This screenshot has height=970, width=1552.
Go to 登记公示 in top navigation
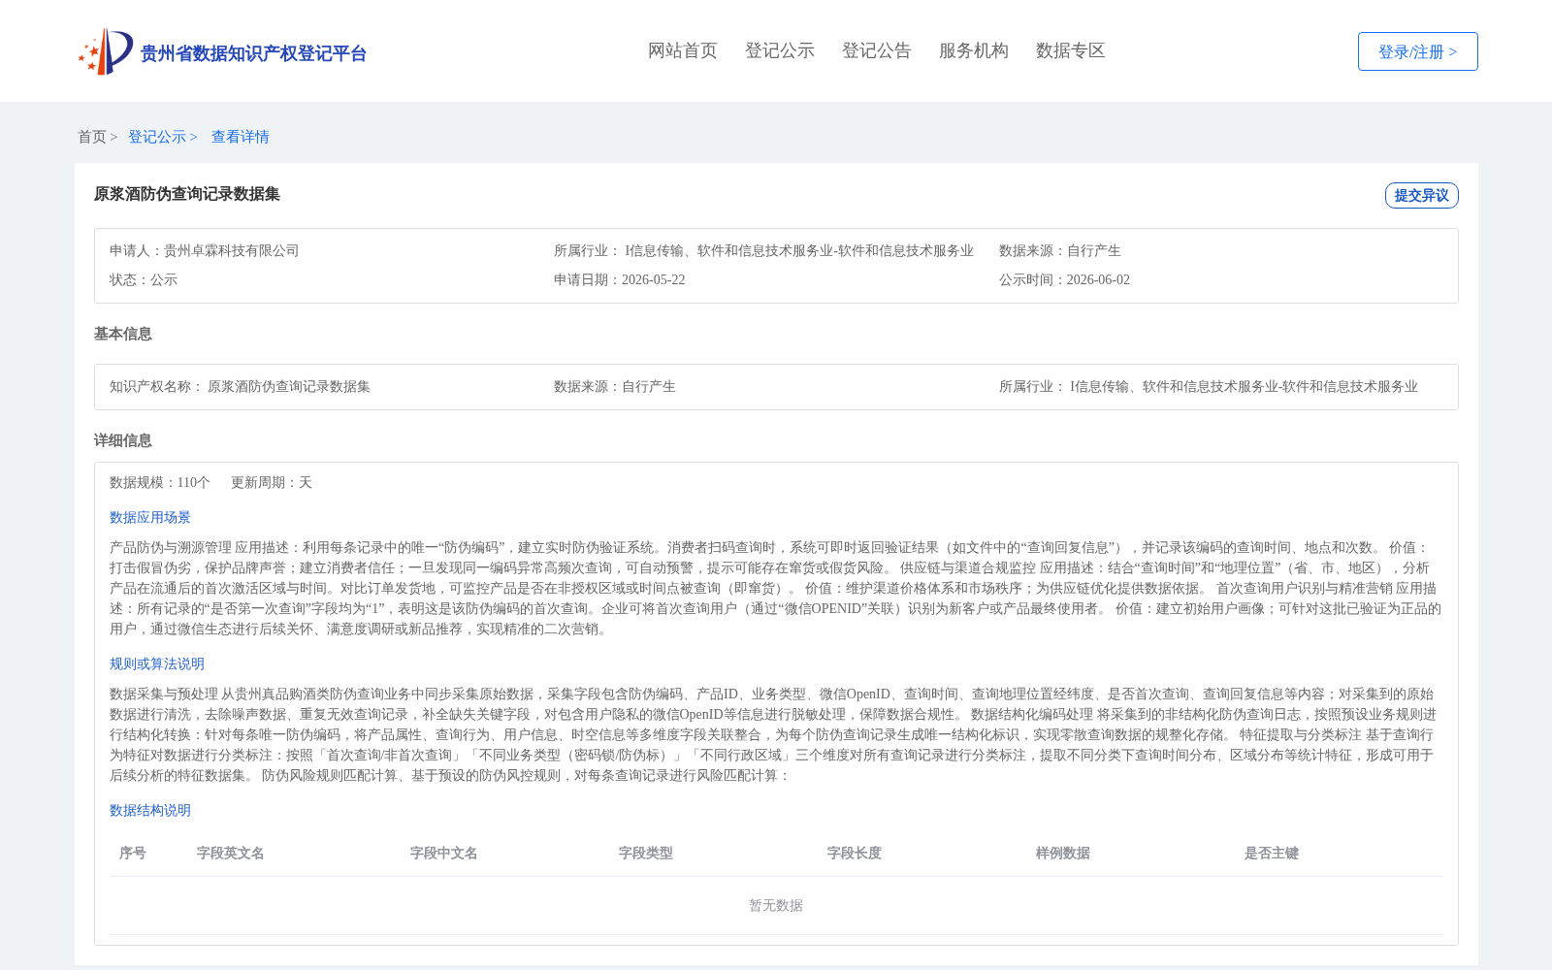point(780,50)
